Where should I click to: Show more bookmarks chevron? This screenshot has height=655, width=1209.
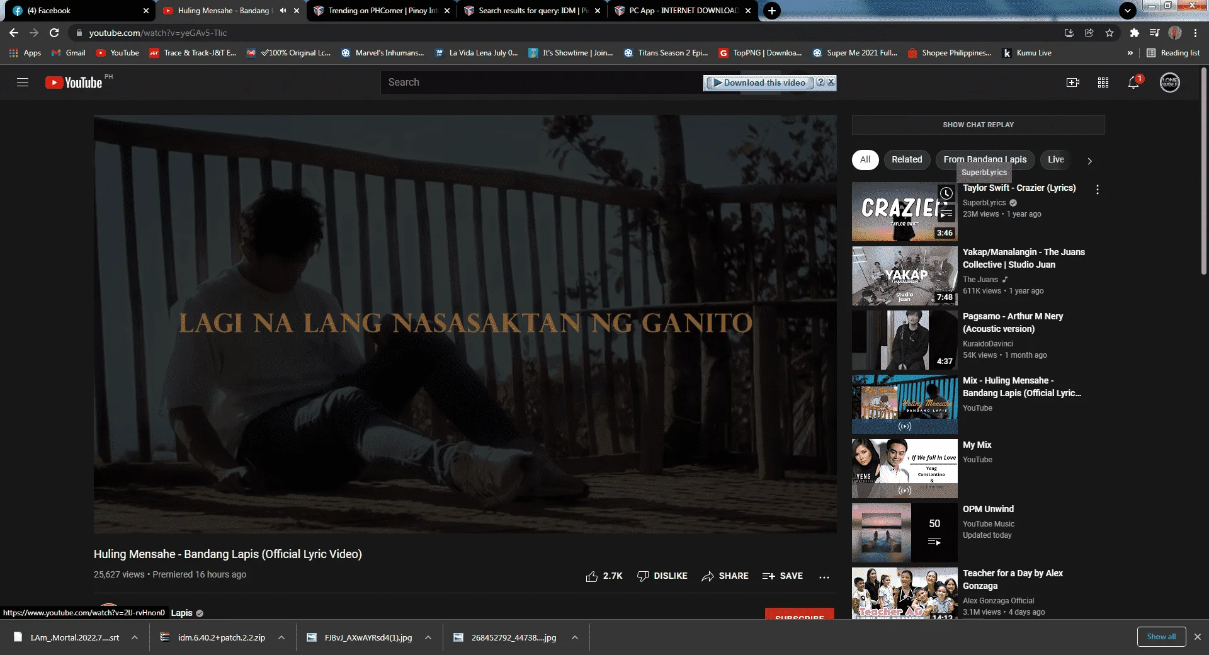tap(1130, 53)
